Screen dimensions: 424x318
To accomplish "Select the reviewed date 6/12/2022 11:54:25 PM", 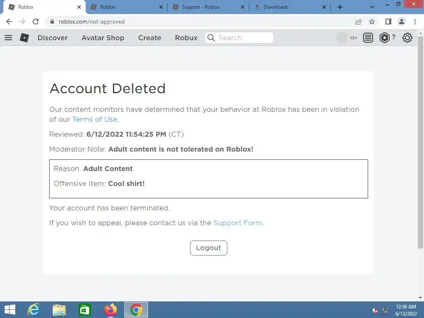I will [126, 134].
